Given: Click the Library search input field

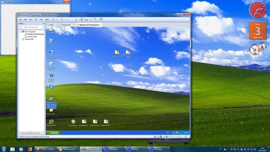Looking at the screenshot, I should pyautogui.click(x=31, y=27).
